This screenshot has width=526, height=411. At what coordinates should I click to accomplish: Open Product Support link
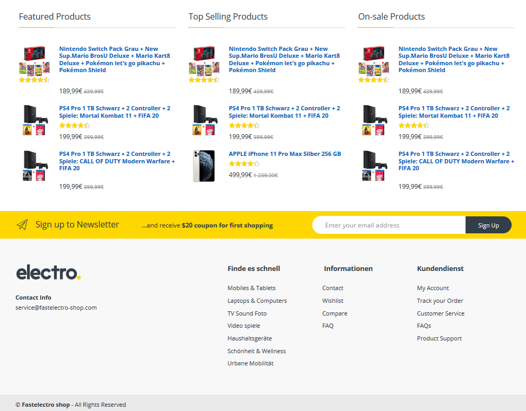(440, 338)
